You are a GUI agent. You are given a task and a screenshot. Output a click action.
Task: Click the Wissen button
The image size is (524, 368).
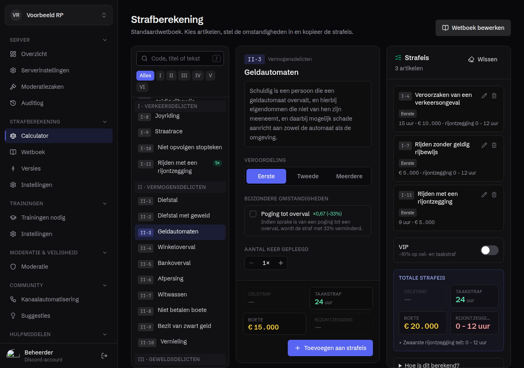tap(483, 59)
